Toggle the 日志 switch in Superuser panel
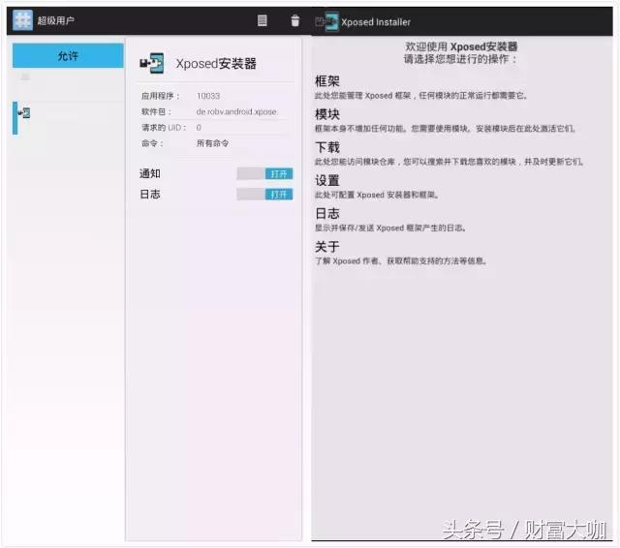The height and width of the screenshot is (548, 620). [264, 194]
